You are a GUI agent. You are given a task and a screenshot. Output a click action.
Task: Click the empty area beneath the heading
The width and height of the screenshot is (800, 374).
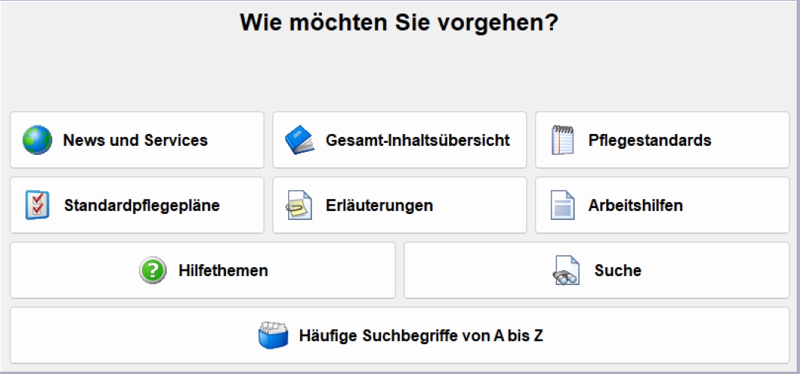[399, 75]
